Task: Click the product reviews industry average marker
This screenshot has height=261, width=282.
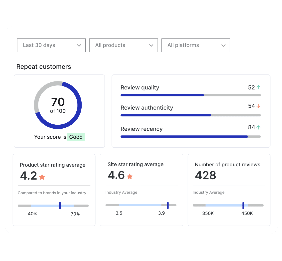Action: [243, 205]
